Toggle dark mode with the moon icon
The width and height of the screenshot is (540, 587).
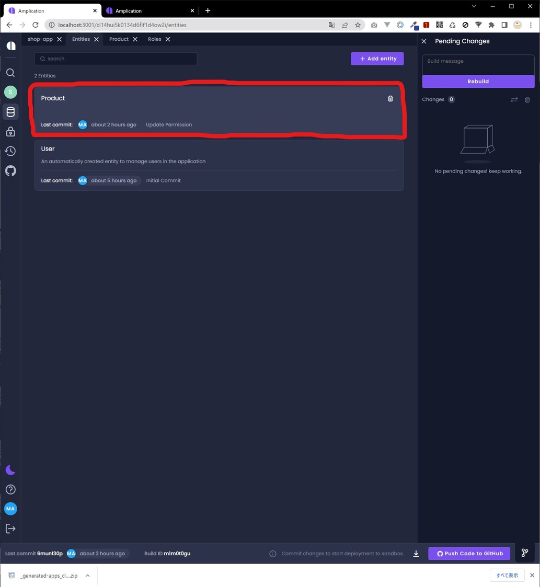[x=10, y=470]
